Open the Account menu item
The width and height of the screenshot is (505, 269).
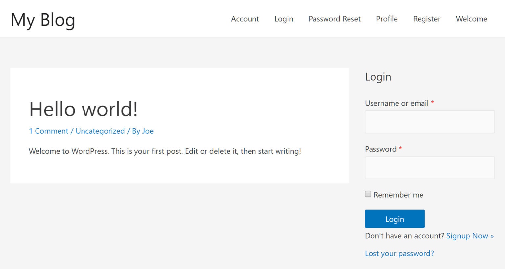(245, 19)
